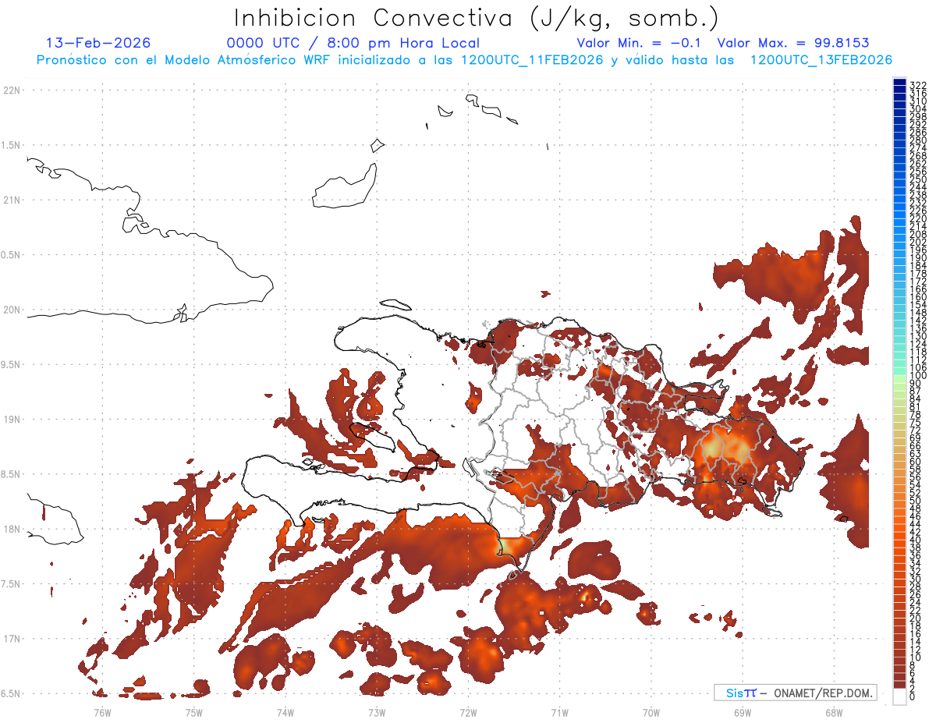Click the "22N" latitude label
The width and height of the screenshot is (936, 723).
click(12, 90)
